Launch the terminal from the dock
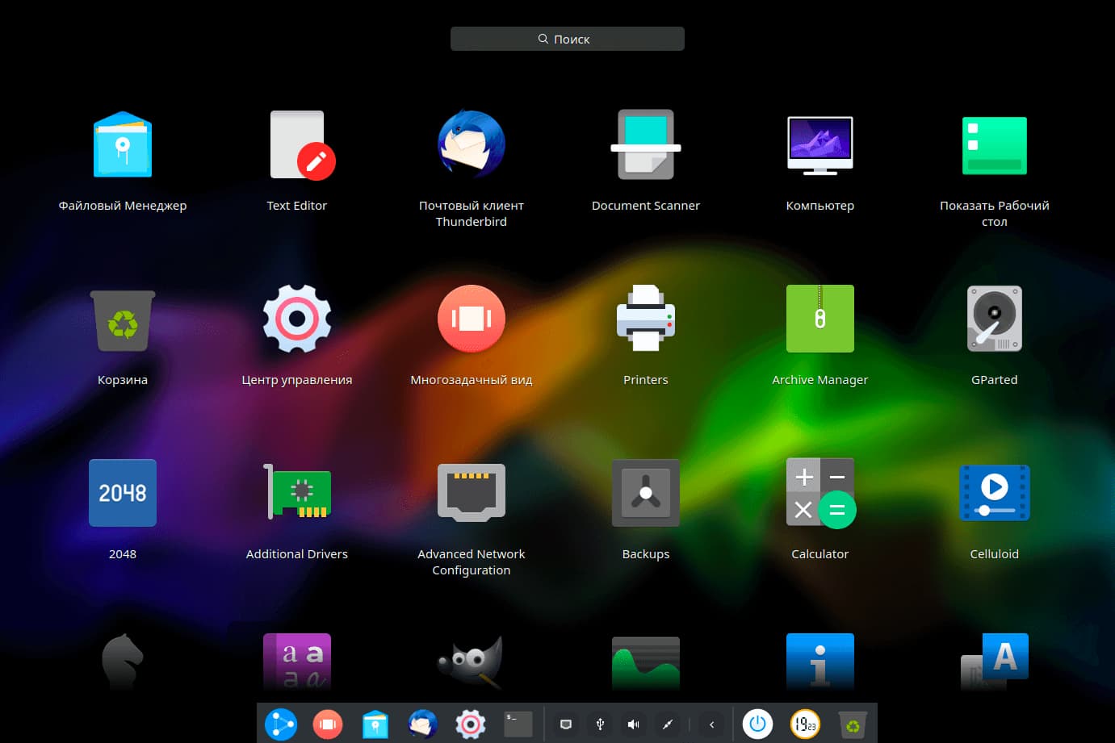Viewport: 1115px width, 743px height. (x=518, y=724)
